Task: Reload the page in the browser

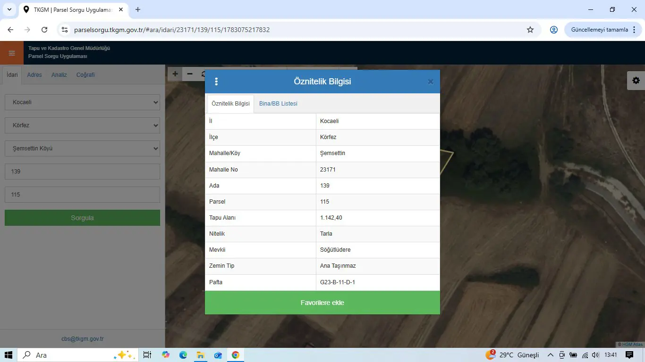Action: coord(44,30)
